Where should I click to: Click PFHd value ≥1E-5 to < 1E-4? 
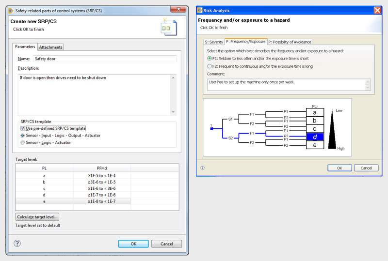(x=102, y=175)
